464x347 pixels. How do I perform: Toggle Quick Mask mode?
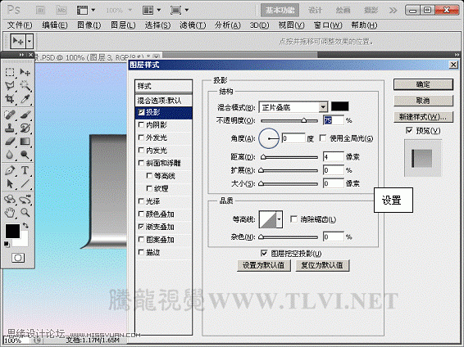18,258
